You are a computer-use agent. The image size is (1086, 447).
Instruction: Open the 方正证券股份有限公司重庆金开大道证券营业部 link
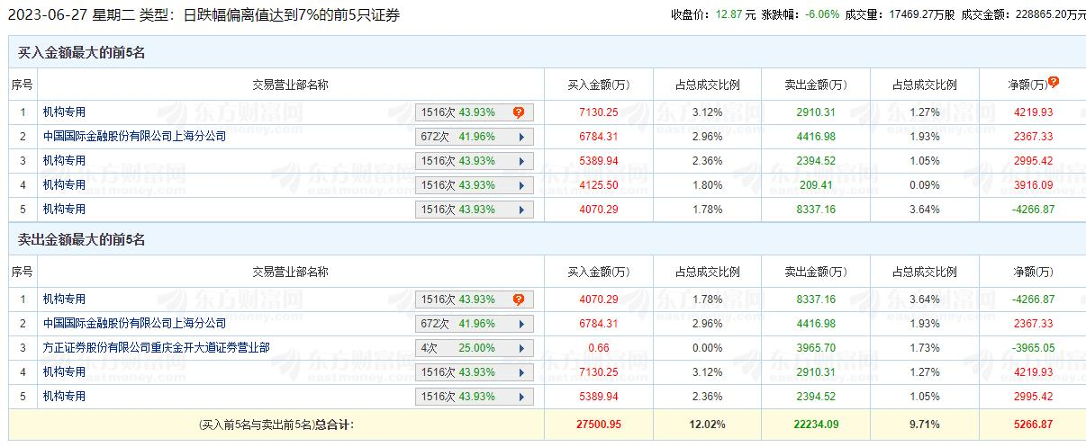(156, 347)
